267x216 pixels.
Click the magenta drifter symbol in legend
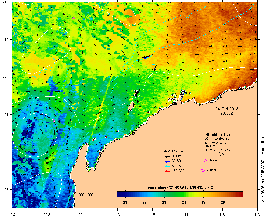point(202,171)
